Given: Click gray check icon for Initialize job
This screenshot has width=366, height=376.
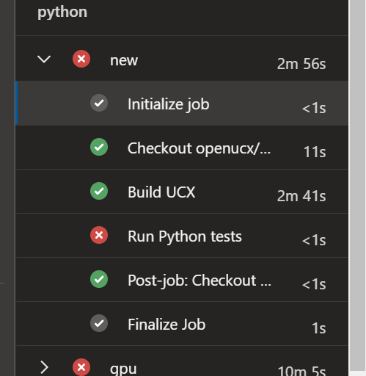Looking at the screenshot, I should [99, 103].
